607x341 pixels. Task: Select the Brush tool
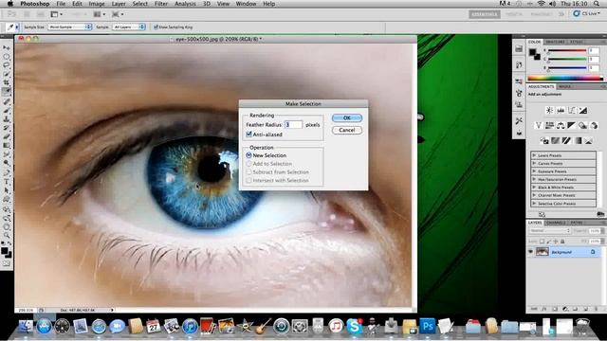pos(7,110)
